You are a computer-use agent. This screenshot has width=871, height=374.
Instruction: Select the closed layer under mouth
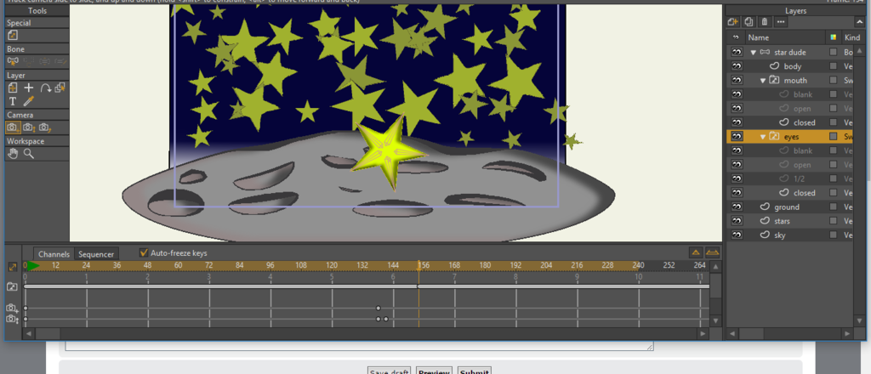click(x=805, y=122)
